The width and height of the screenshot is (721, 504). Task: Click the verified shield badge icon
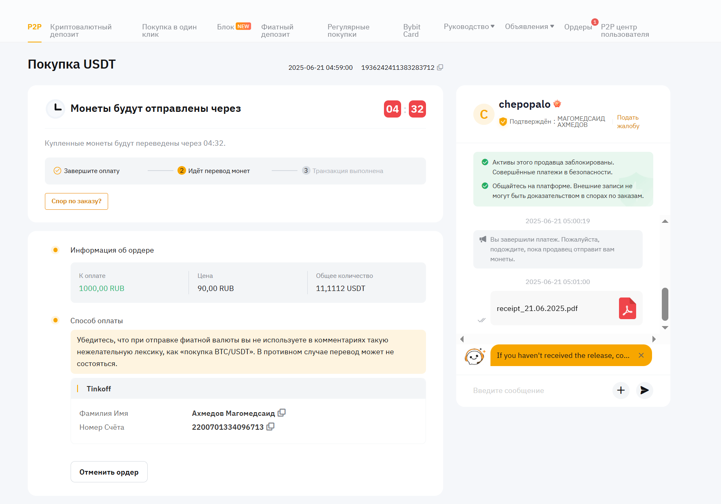[503, 122]
